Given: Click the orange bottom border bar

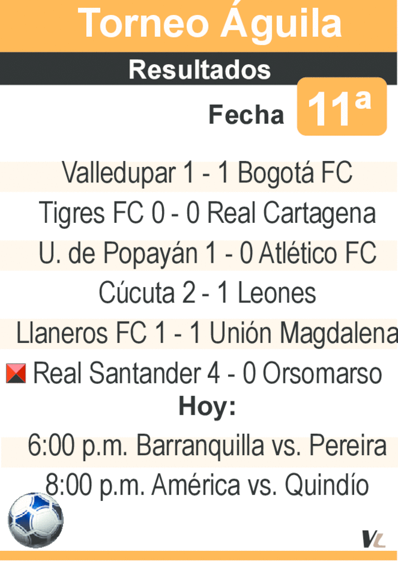Looking at the screenshot, I should (199, 556).
